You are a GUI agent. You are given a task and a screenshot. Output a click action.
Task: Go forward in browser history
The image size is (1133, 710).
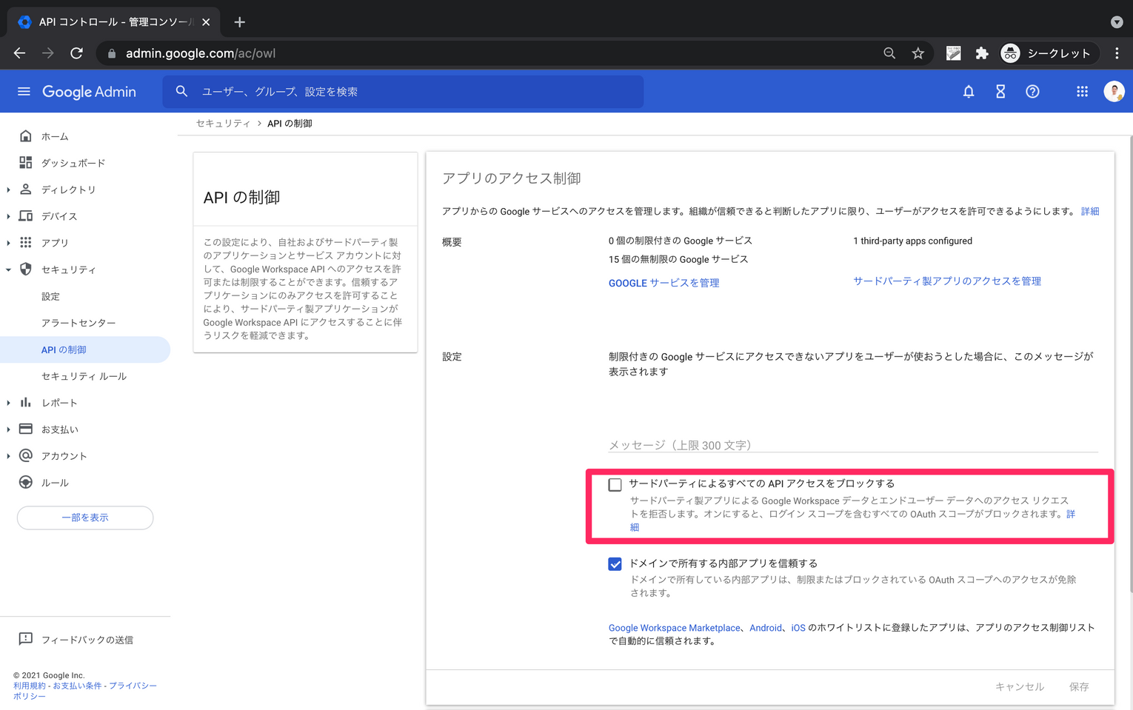click(47, 53)
